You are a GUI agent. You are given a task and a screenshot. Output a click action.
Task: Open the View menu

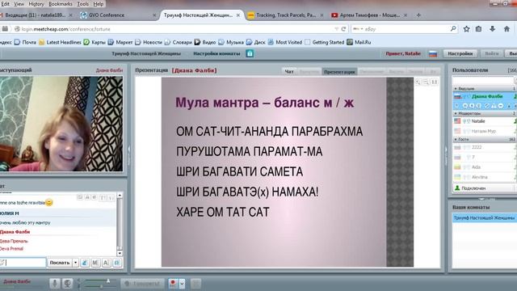tap(19, 4)
